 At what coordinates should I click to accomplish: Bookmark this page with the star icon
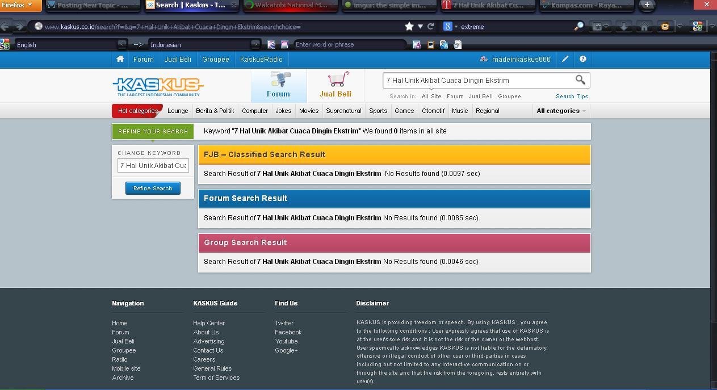[x=409, y=26]
